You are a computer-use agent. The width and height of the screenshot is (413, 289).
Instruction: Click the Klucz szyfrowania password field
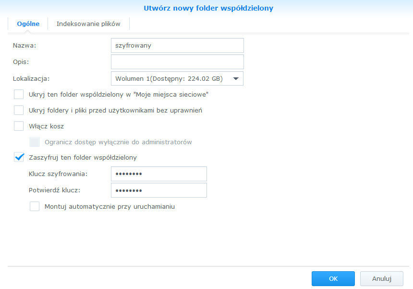(x=159, y=174)
